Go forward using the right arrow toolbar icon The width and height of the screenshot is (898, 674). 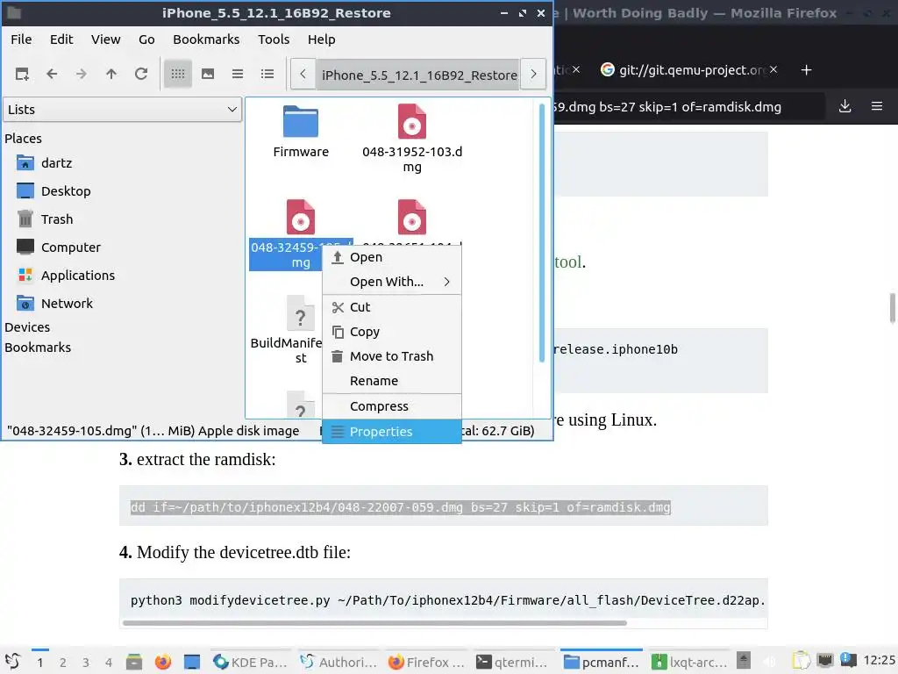82,74
